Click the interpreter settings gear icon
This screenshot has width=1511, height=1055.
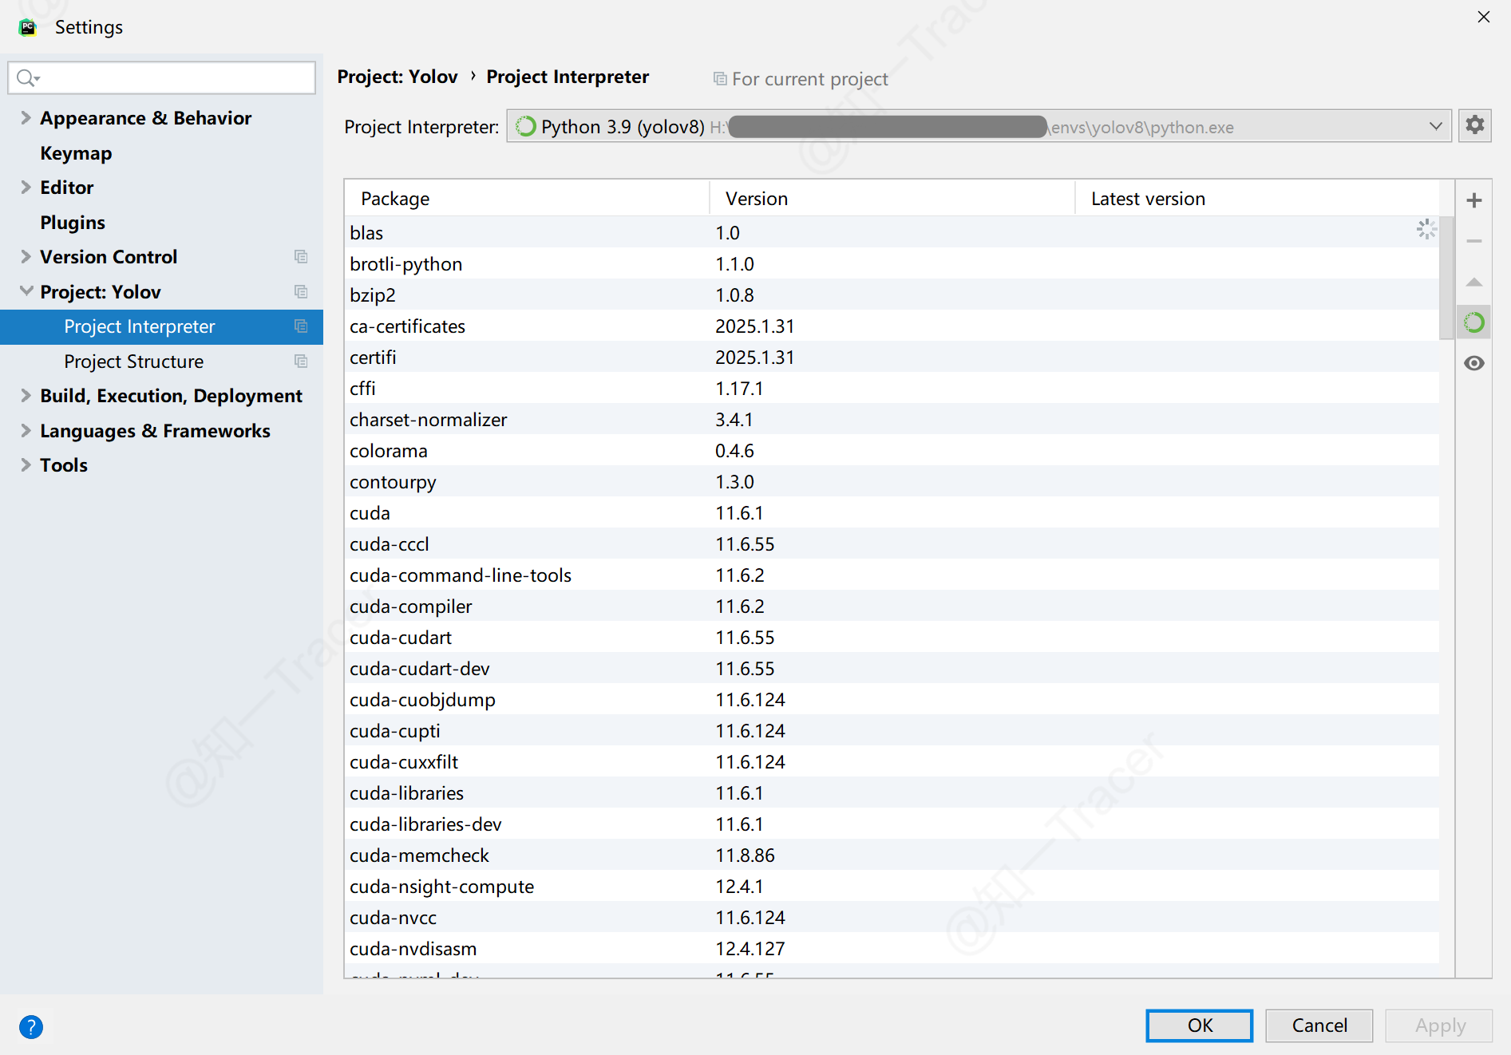point(1474,125)
